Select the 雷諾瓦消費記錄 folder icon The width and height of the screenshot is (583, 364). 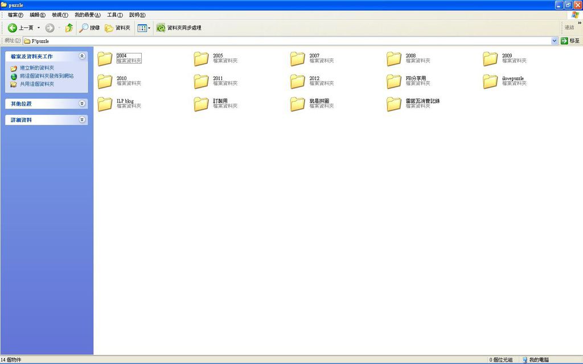pos(394,104)
